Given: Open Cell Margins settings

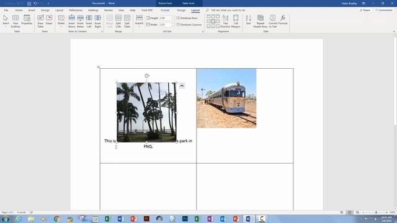Looking at the screenshot, I should tap(236, 21).
